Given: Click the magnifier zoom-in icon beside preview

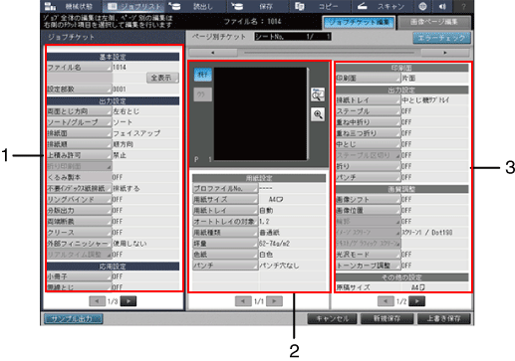Looking at the screenshot, I should (318, 114).
